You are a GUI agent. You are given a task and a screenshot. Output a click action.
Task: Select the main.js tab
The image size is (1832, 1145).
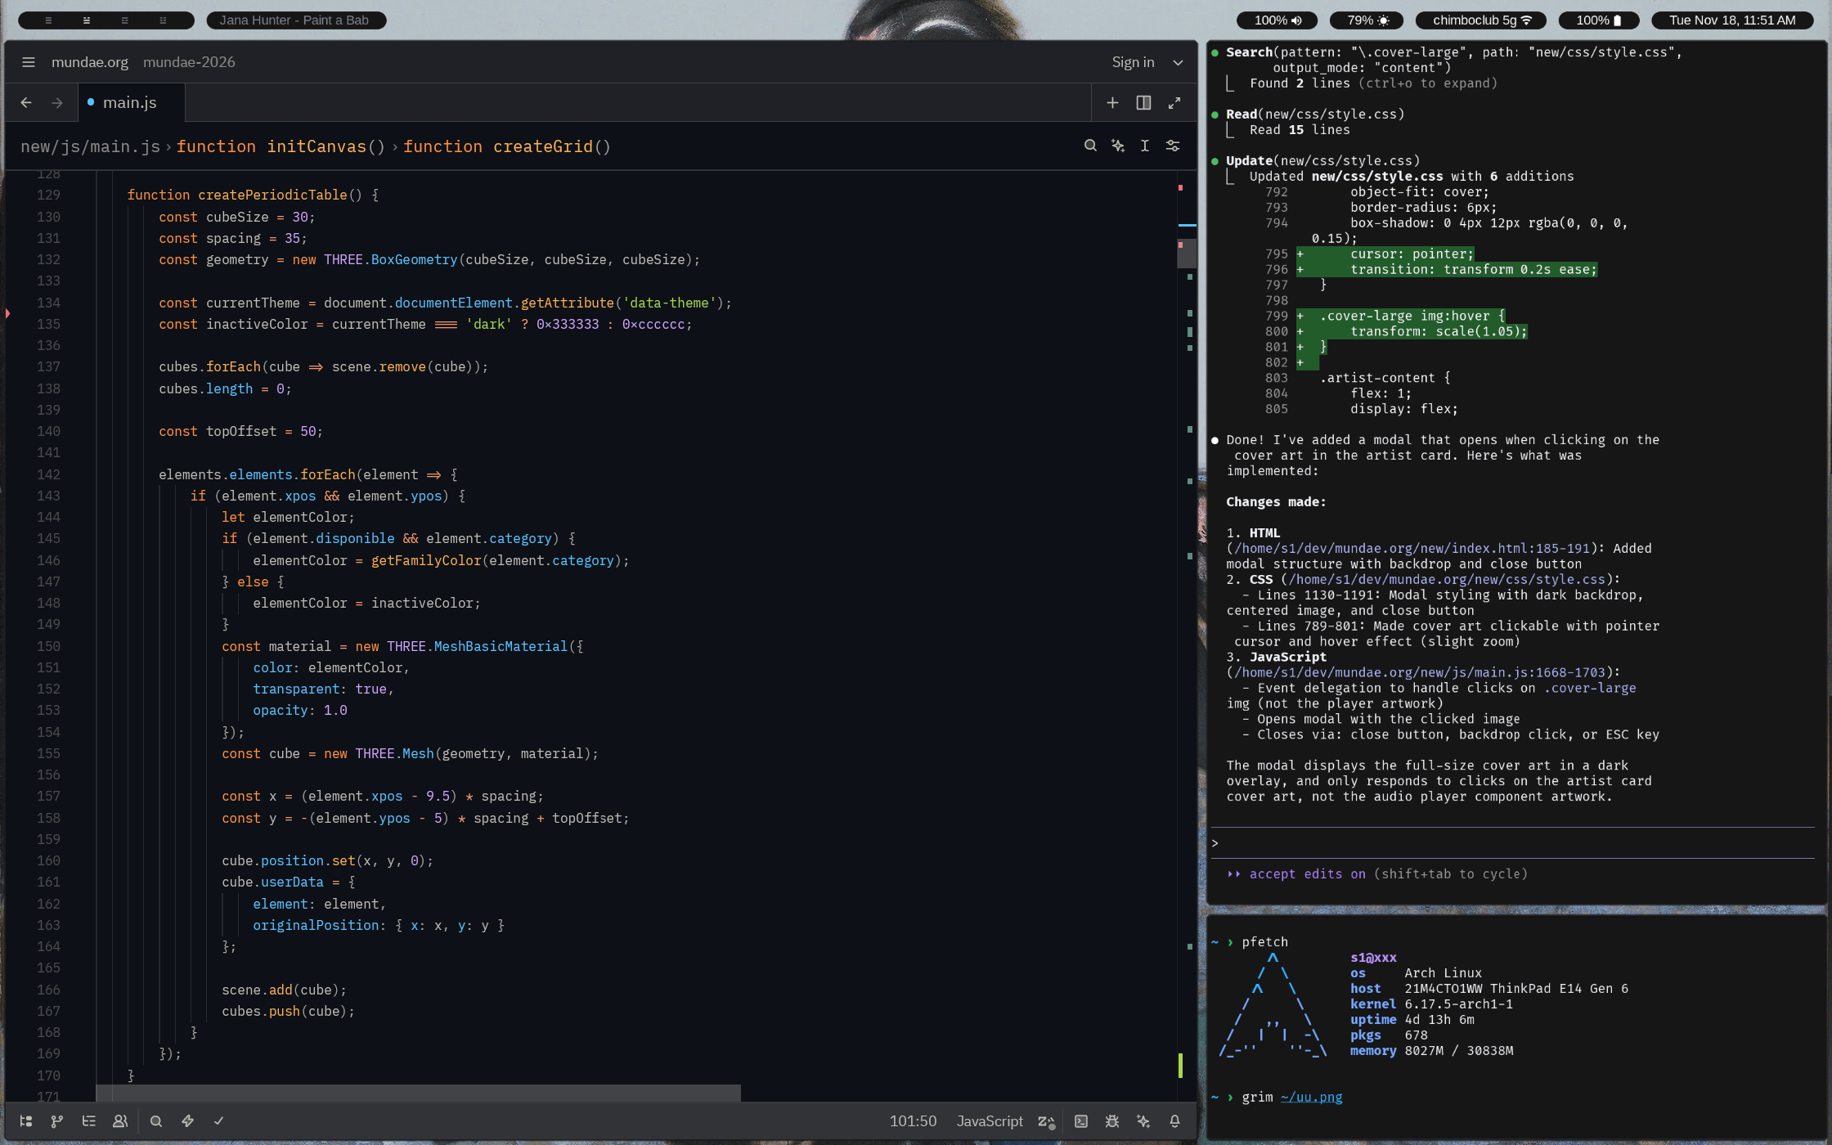pos(129,103)
